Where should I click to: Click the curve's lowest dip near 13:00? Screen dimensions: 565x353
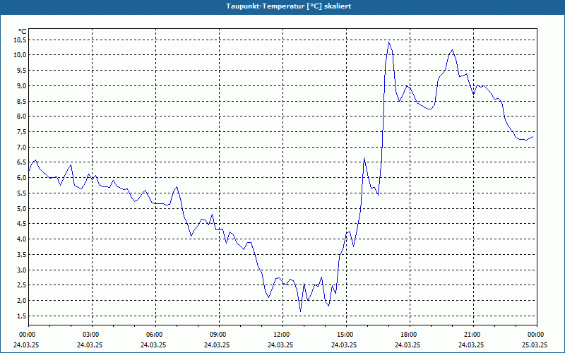pyautogui.click(x=301, y=311)
